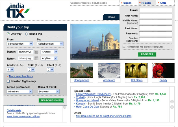Open the Easter Weekend: Pondicherry deal
178x127 pixels.
click(93, 94)
